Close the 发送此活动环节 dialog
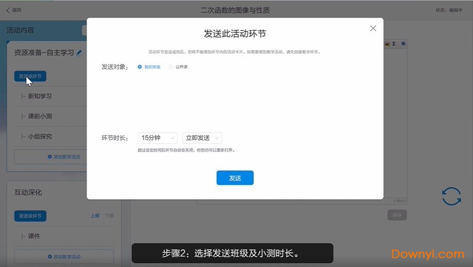The width and height of the screenshot is (473, 267). coord(373,28)
